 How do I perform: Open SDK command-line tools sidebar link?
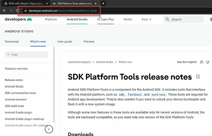[20, 93]
